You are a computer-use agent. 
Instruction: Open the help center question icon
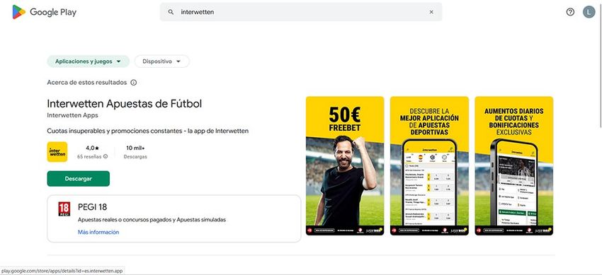coord(570,12)
